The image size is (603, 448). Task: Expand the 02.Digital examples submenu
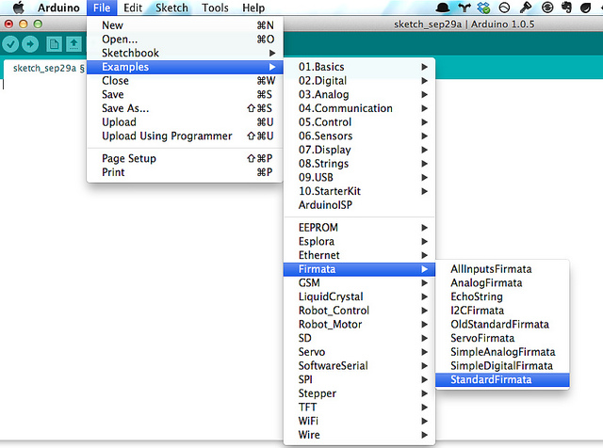[x=359, y=81]
